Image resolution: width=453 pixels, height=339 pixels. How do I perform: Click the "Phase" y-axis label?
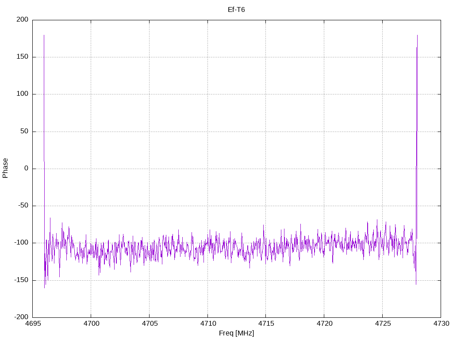click(5, 168)
